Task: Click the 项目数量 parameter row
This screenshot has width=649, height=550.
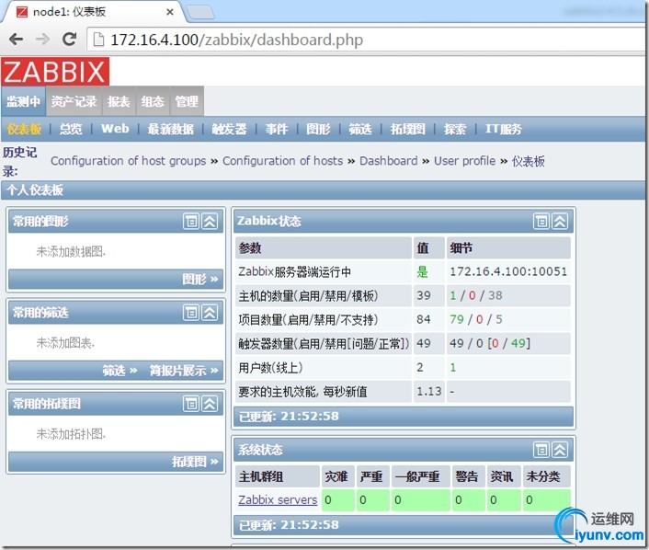Action: pos(403,320)
